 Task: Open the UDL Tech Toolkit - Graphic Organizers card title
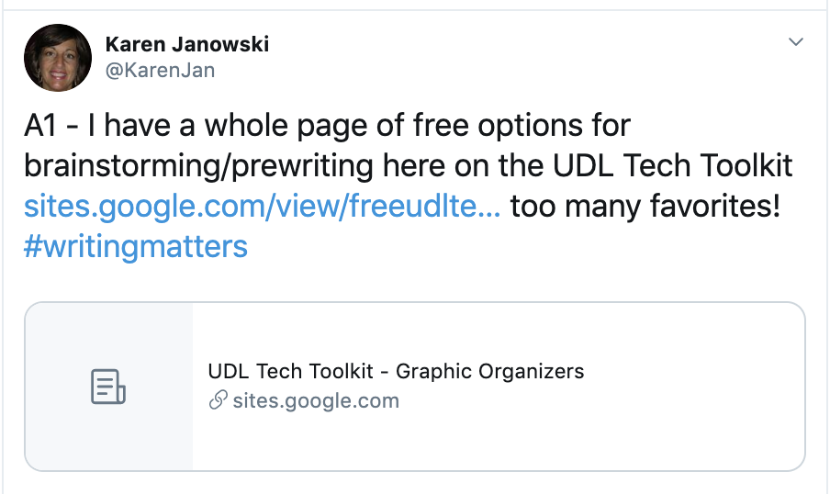pos(396,371)
